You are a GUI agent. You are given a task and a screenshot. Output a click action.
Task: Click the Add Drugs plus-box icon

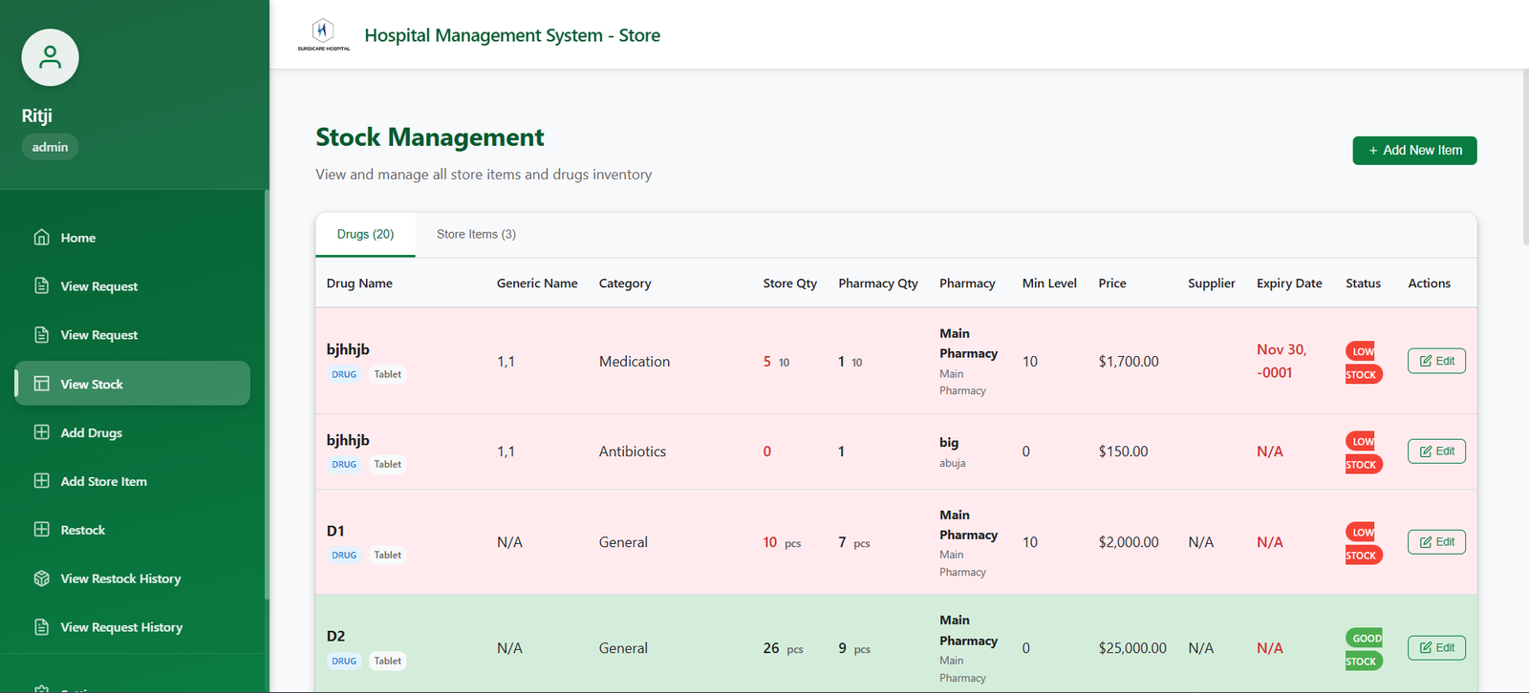coord(42,432)
